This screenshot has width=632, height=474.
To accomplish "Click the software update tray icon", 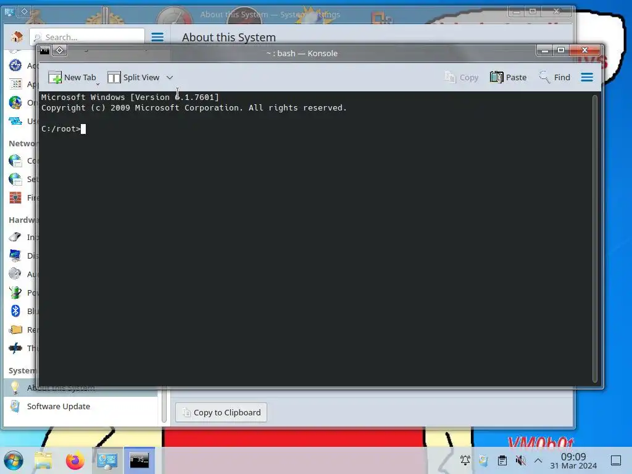I will 483,460.
